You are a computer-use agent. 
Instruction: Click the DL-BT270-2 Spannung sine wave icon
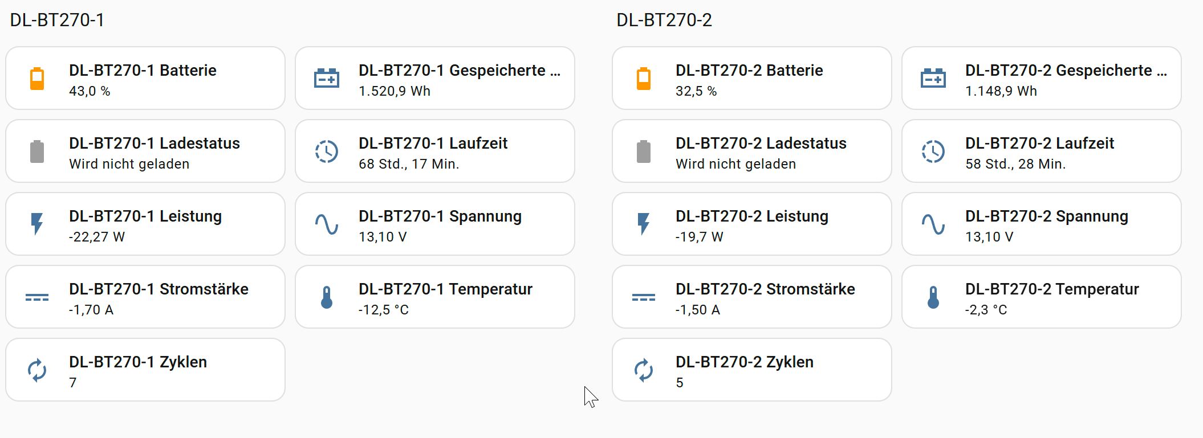(933, 224)
